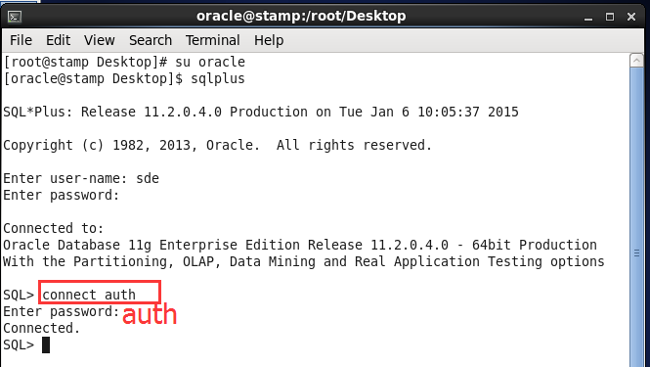This screenshot has height=367, width=650.
Task: Maximize the terminal window
Action: [x=610, y=17]
